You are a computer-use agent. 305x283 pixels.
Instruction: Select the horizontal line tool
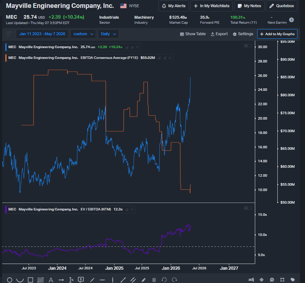(102, 280)
